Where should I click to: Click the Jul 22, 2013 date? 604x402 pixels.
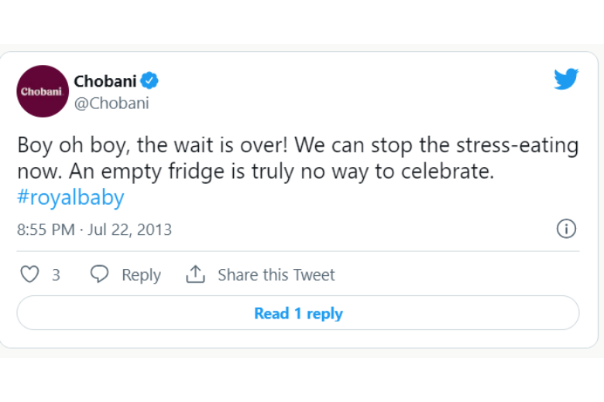[x=130, y=230]
